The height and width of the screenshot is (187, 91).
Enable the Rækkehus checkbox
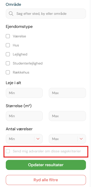coord(8,72)
